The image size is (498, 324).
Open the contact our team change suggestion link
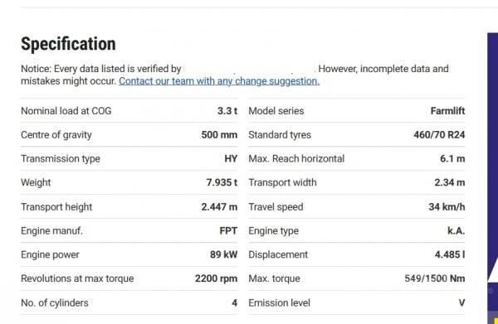pyautogui.click(x=219, y=81)
